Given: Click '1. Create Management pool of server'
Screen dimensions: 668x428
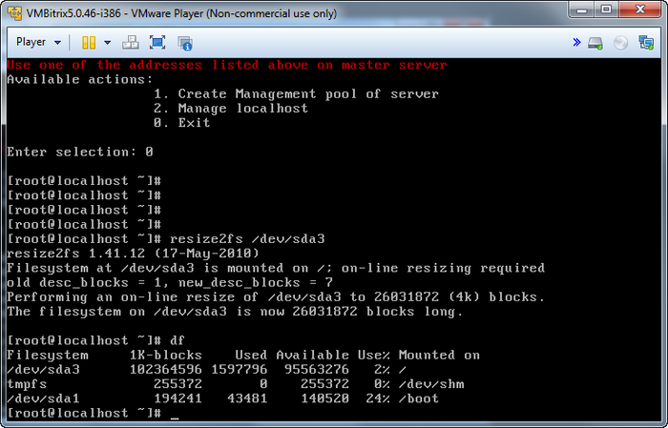Looking at the screenshot, I should pyautogui.click(x=296, y=94).
